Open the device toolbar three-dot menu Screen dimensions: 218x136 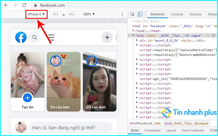(x=122, y=14)
